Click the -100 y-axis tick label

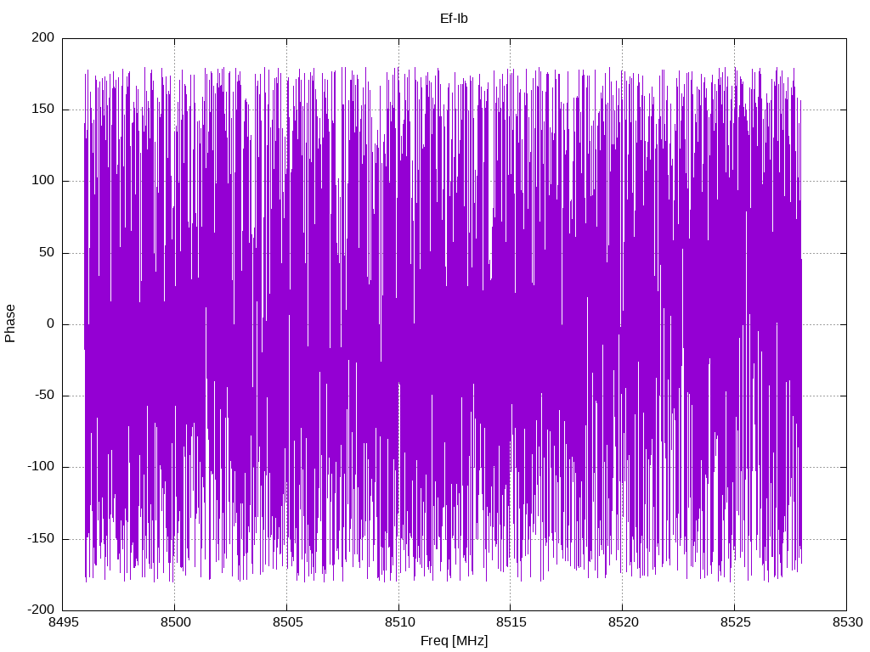pyautogui.click(x=41, y=467)
